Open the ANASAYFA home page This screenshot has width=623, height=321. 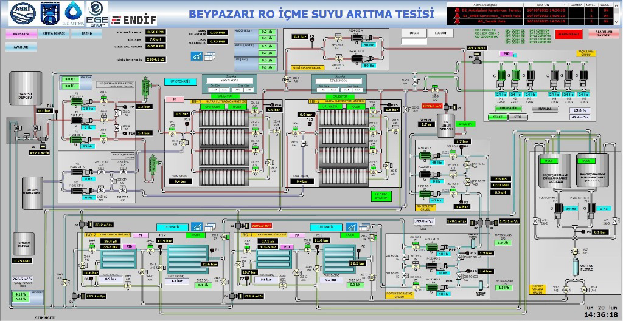click(21, 34)
